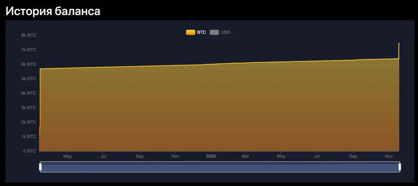Screen dimensions: 418x186
Task: Click the BTC legend label
Action: coord(202,33)
